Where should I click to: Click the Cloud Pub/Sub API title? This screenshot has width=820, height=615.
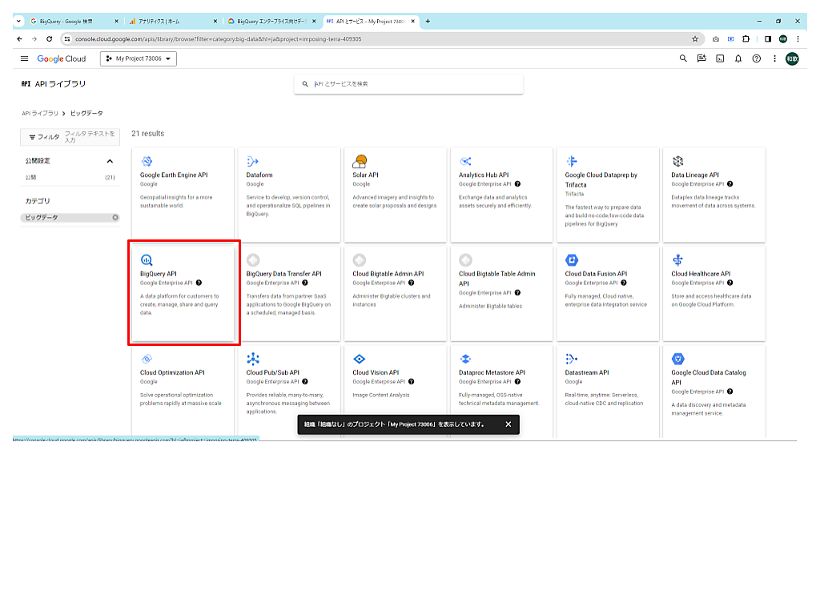click(272, 373)
